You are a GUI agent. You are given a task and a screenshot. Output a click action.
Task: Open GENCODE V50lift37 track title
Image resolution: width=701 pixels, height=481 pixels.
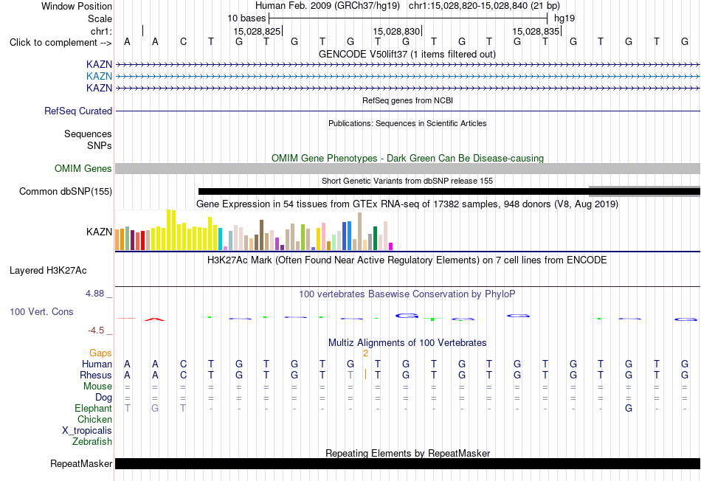407,54
